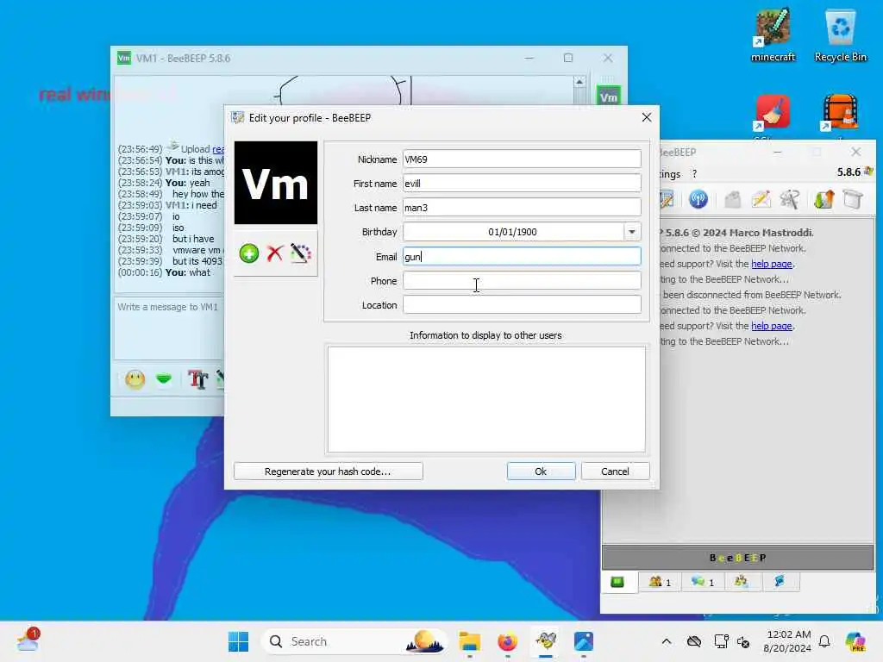Viewport: 883px width, 662px height.
Task: Confirm profile changes with Ok
Action: point(542,472)
